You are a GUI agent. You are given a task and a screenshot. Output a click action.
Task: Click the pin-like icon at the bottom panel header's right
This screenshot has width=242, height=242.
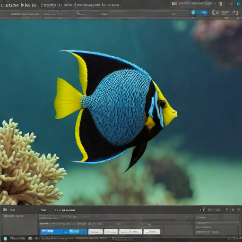coord(203,209)
